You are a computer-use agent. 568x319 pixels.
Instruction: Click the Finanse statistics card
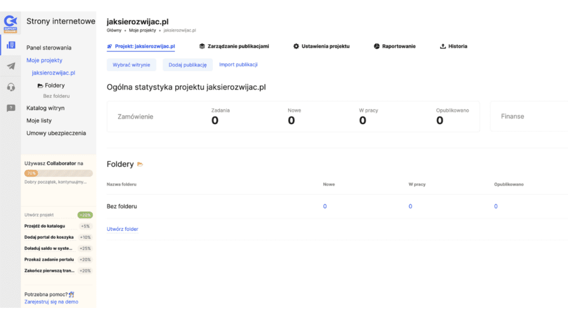(529, 116)
